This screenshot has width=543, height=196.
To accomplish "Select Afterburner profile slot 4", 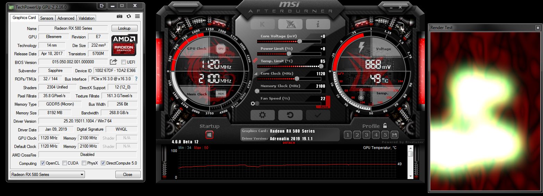I will 376,135.
